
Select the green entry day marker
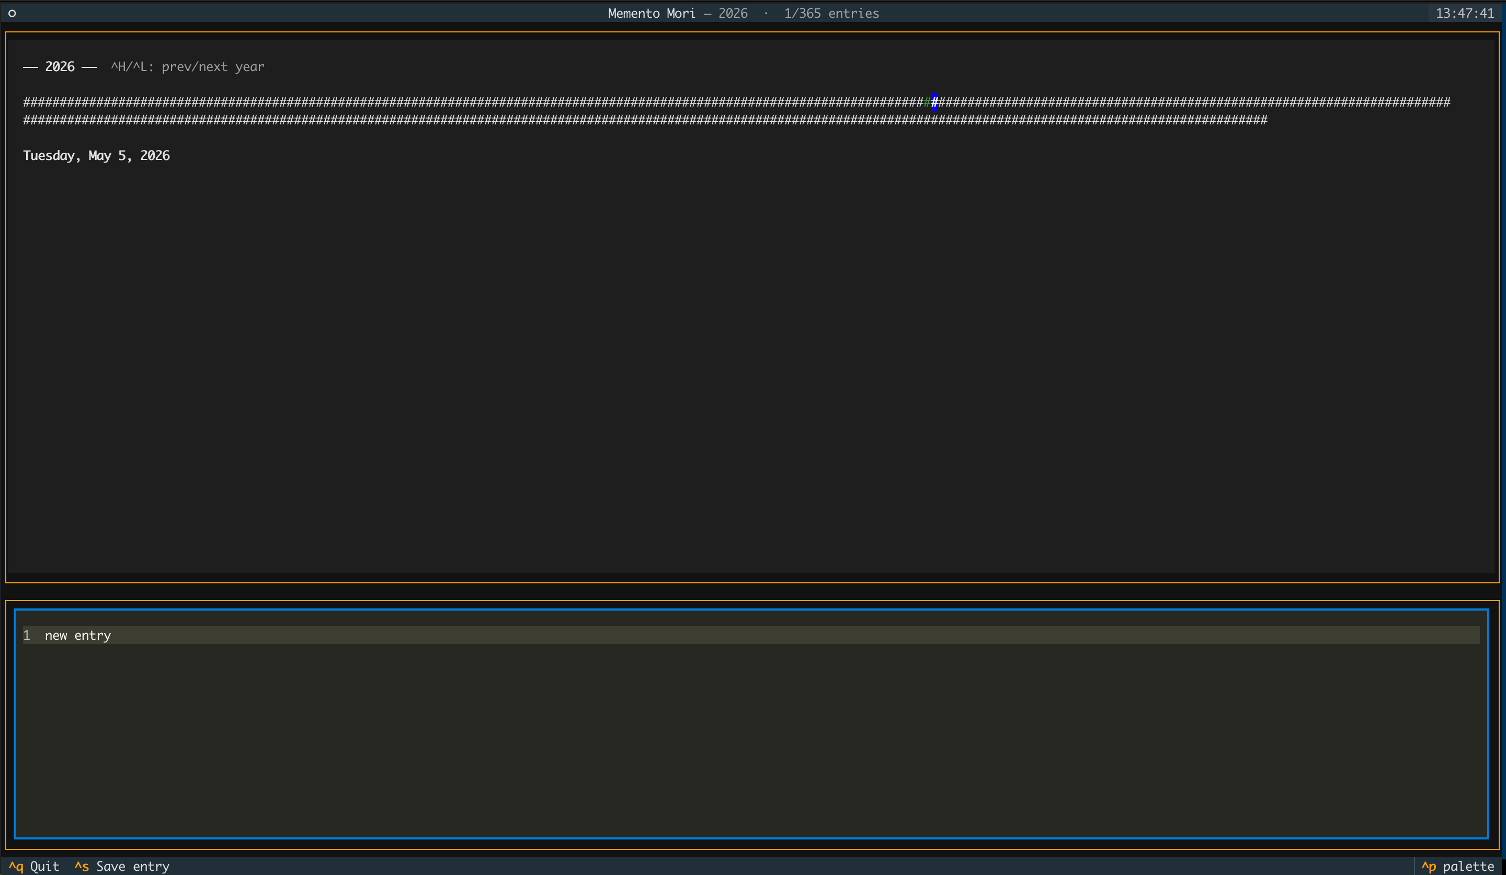point(927,102)
